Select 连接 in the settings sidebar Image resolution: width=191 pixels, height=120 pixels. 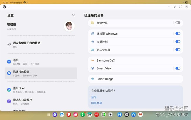pyautogui.click(x=41, y=62)
